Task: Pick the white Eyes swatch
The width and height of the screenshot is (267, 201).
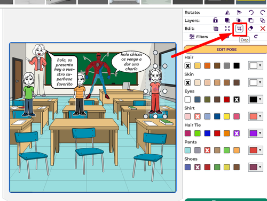Action: click(187, 99)
